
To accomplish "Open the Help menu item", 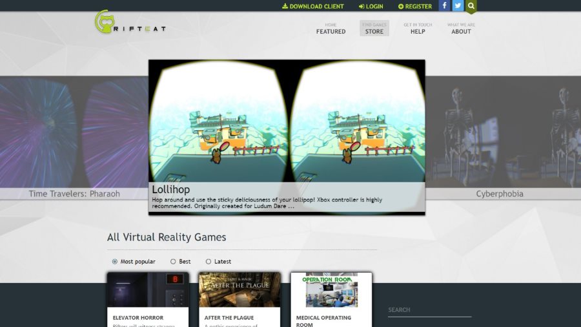I will pos(418,28).
